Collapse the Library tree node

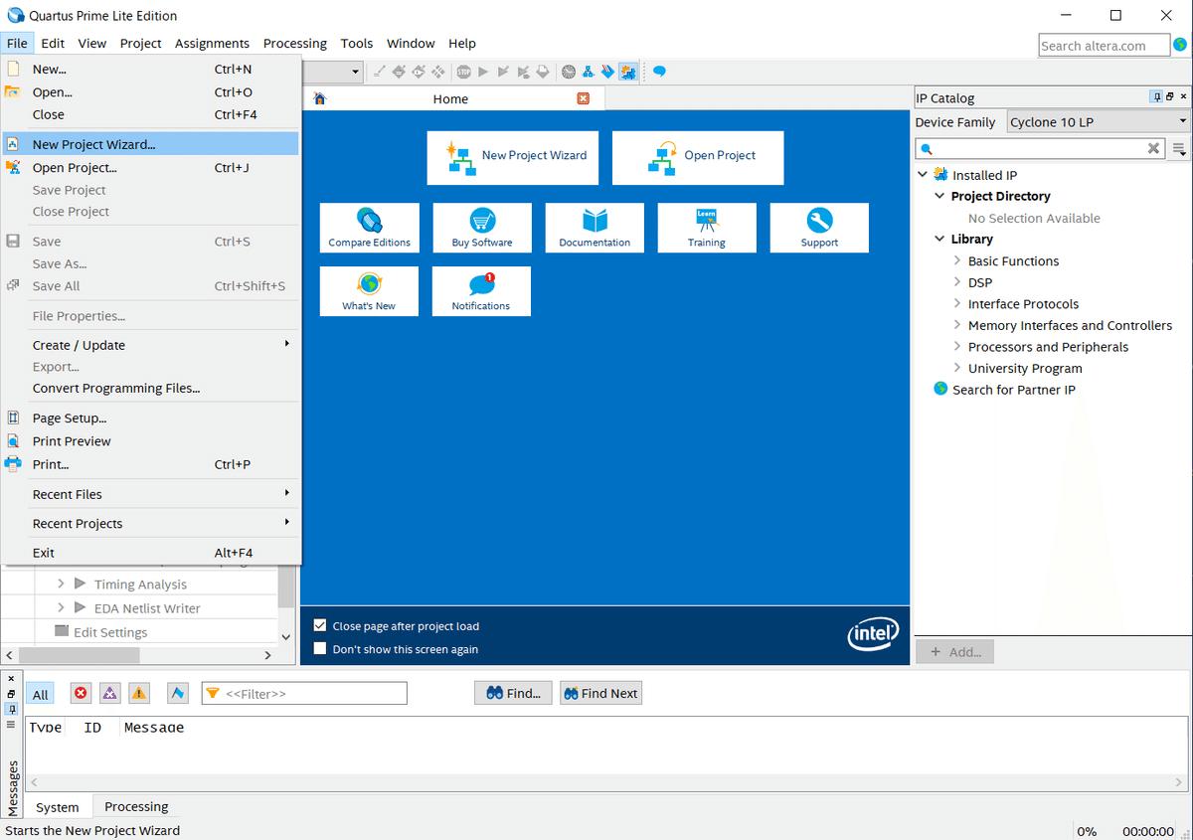coord(939,239)
